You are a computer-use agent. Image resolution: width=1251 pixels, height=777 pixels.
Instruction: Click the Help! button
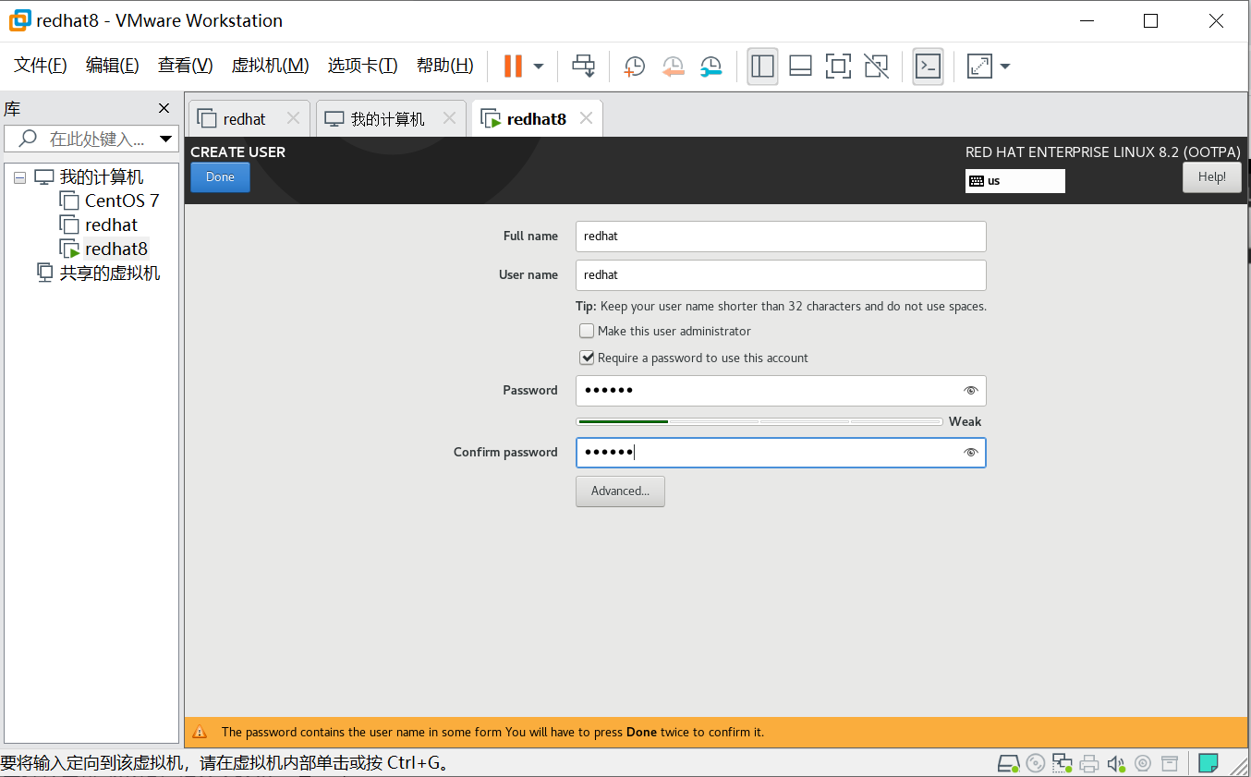tap(1211, 177)
